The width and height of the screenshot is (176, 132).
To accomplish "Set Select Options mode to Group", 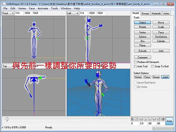I will tap(156, 77).
